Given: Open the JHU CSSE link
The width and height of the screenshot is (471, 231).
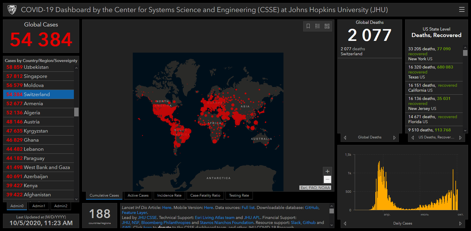Looking at the screenshot, I should (x=147, y=217).
